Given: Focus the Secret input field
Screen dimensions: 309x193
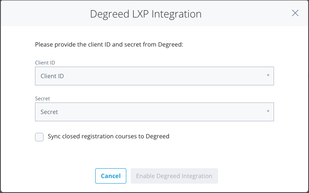Looking at the screenshot, I should [x=154, y=112].
